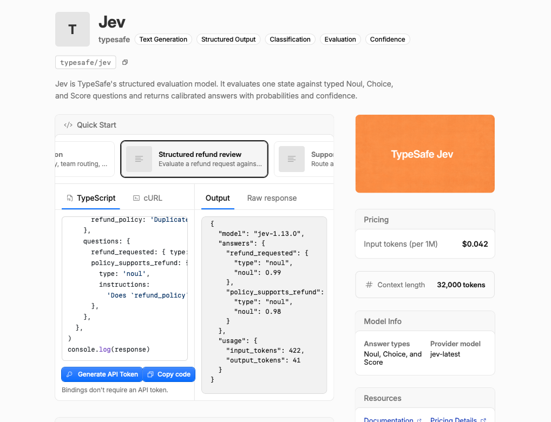Click the Bindings don't require an API token note

pyautogui.click(x=115, y=390)
